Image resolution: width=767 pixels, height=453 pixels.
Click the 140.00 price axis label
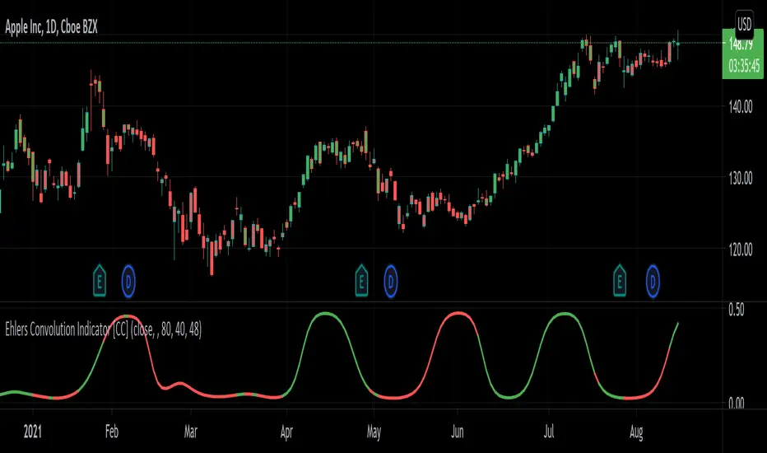(x=740, y=107)
